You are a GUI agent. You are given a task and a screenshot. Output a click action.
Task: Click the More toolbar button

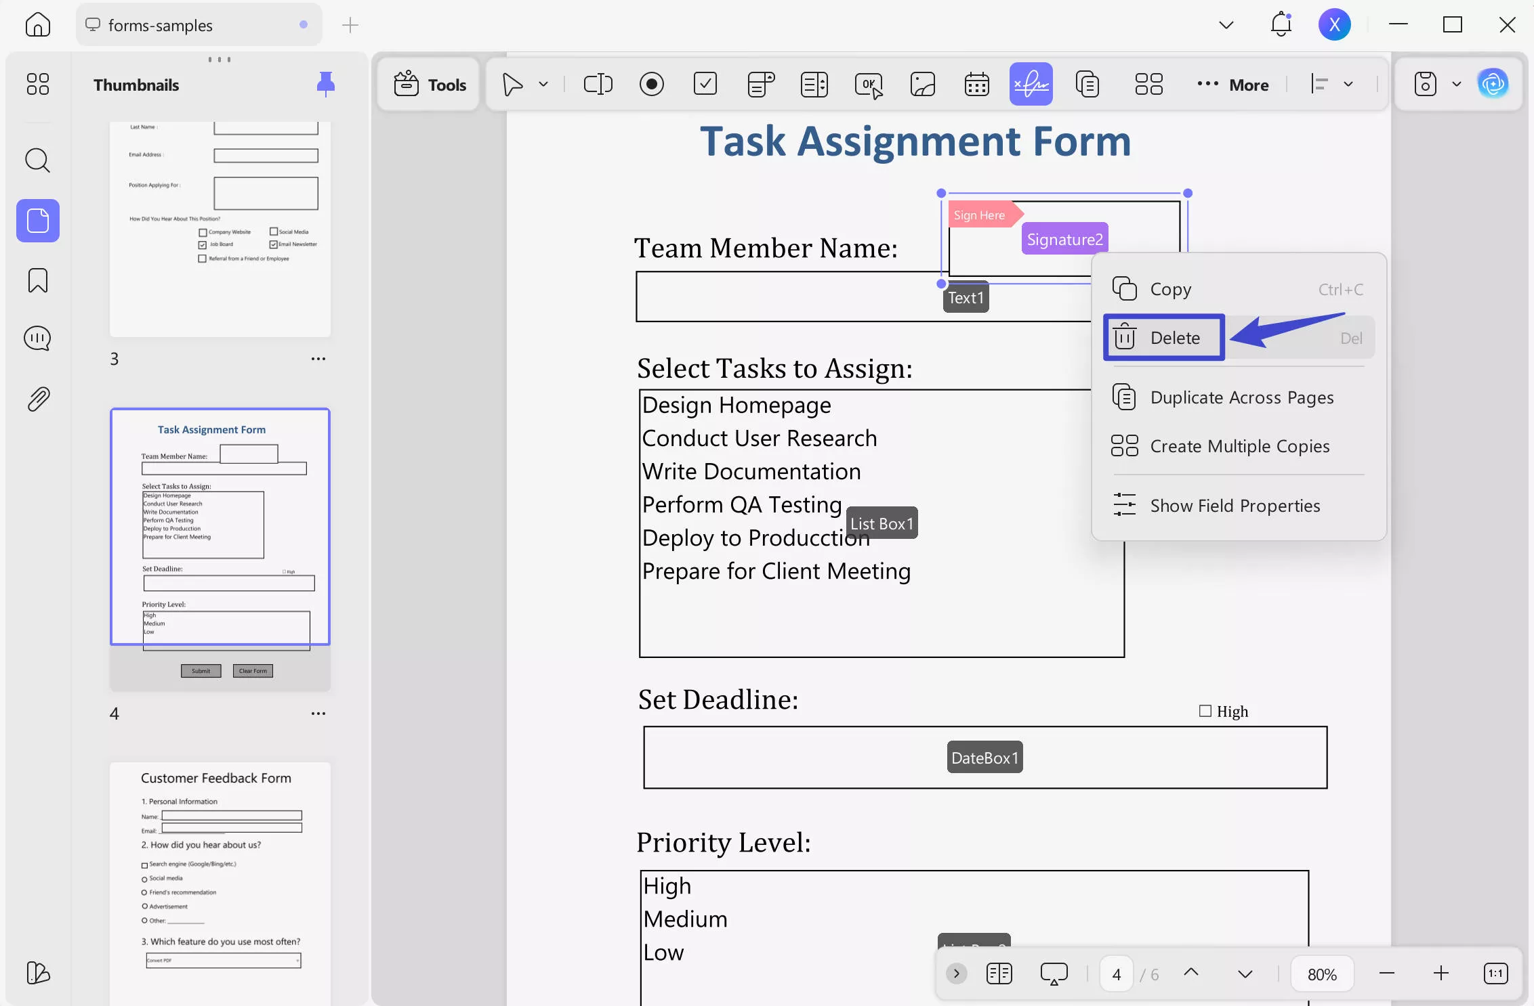[x=1233, y=84]
